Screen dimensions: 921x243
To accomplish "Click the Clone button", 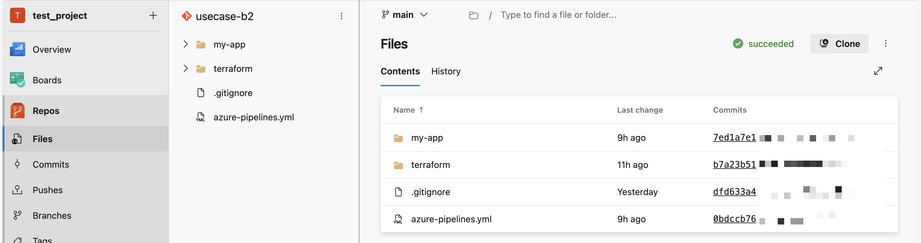I will (839, 43).
